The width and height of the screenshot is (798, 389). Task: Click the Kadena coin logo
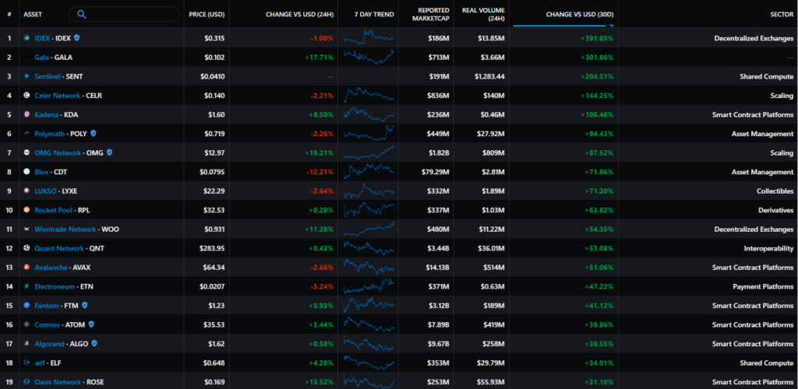point(26,114)
